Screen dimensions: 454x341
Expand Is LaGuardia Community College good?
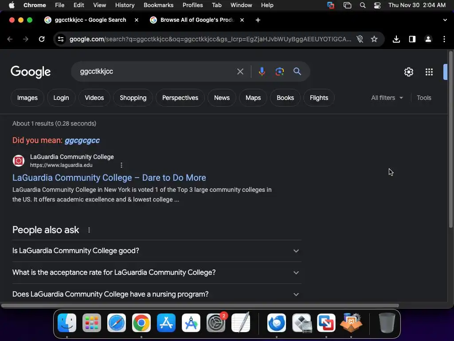(x=157, y=251)
